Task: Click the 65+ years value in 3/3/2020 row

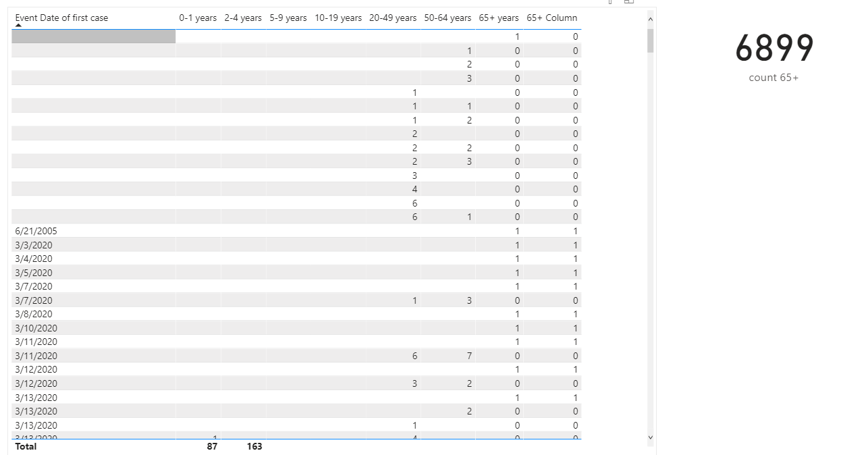Action: [517, 245]
